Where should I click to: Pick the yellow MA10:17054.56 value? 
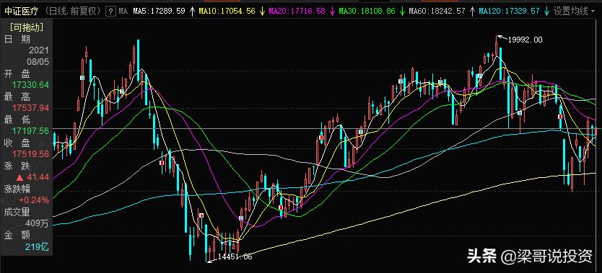227,11
